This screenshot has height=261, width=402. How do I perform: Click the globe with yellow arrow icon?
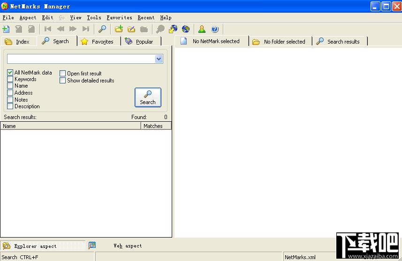(x=173, y=29)
